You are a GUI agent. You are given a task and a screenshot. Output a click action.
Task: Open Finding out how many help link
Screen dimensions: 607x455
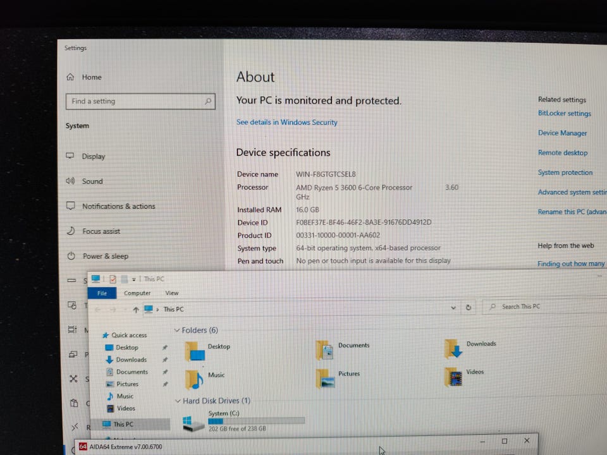(x=571, y=264)
